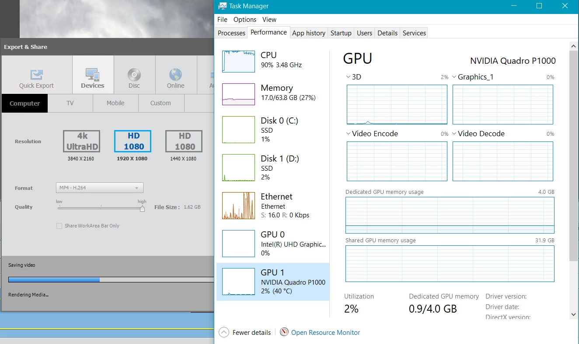This screenshot has width=579, height=344.
Task: Open Quick Export in Export & Share
Action: coord(36,75)
